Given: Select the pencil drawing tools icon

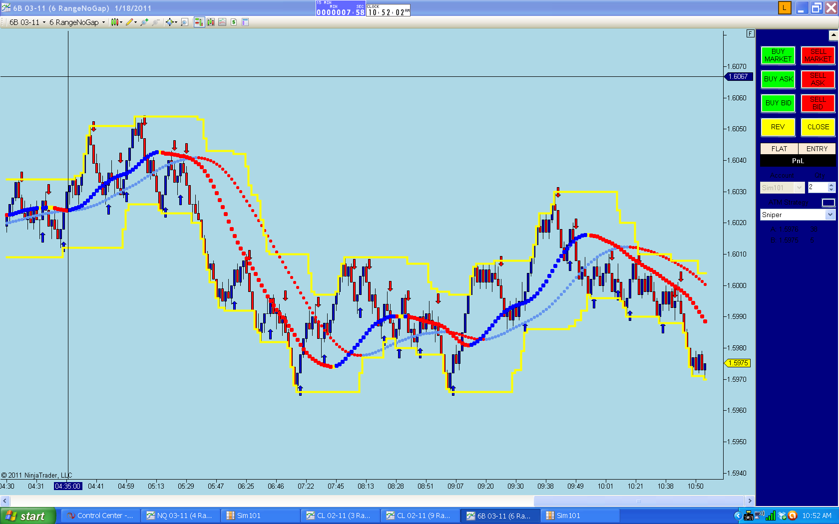Looking at the screenshot, I should pyautogui.click(x=129, y=22).
